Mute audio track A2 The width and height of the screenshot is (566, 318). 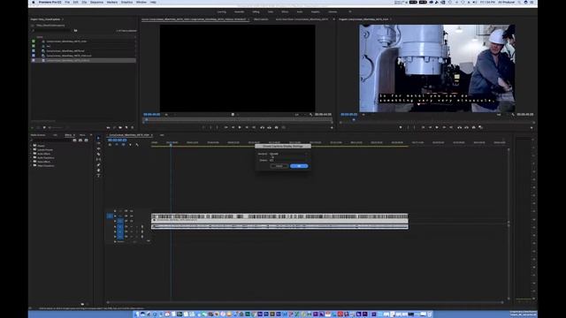click(132, 231)
